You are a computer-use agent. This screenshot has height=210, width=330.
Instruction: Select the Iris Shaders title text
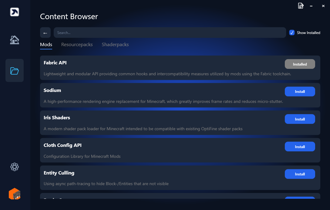[57, 117]
